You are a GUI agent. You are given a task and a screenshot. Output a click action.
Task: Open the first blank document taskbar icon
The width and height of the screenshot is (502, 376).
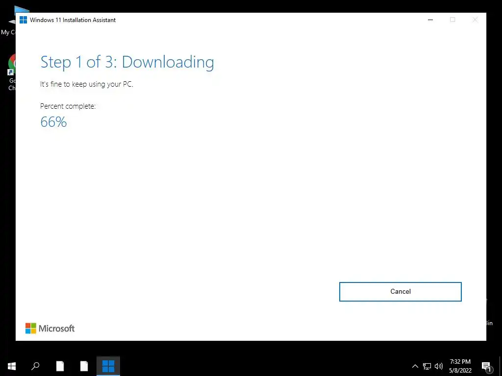[60, 366]
